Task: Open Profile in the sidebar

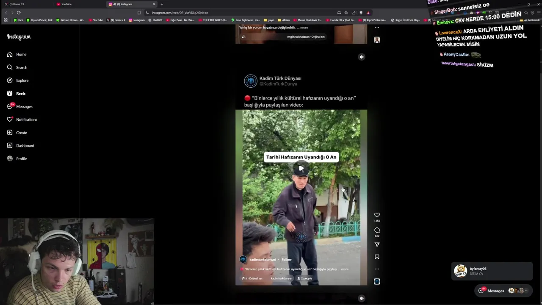Action: tap(17, 159)
